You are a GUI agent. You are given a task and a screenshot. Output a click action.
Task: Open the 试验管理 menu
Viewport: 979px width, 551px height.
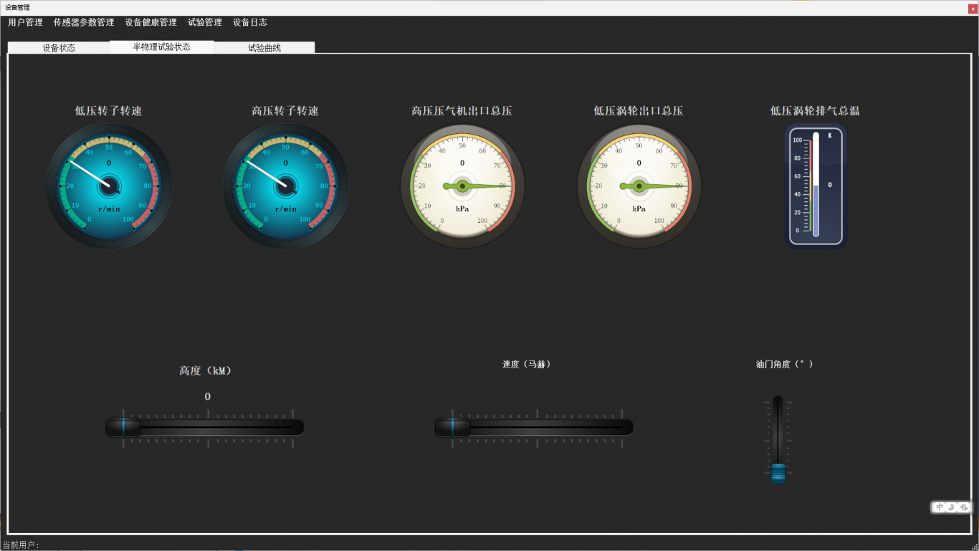tap(205, 22)
